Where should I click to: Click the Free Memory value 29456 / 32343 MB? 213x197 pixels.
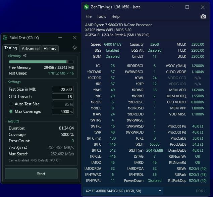pyautogui.click(x=59, y=67)
